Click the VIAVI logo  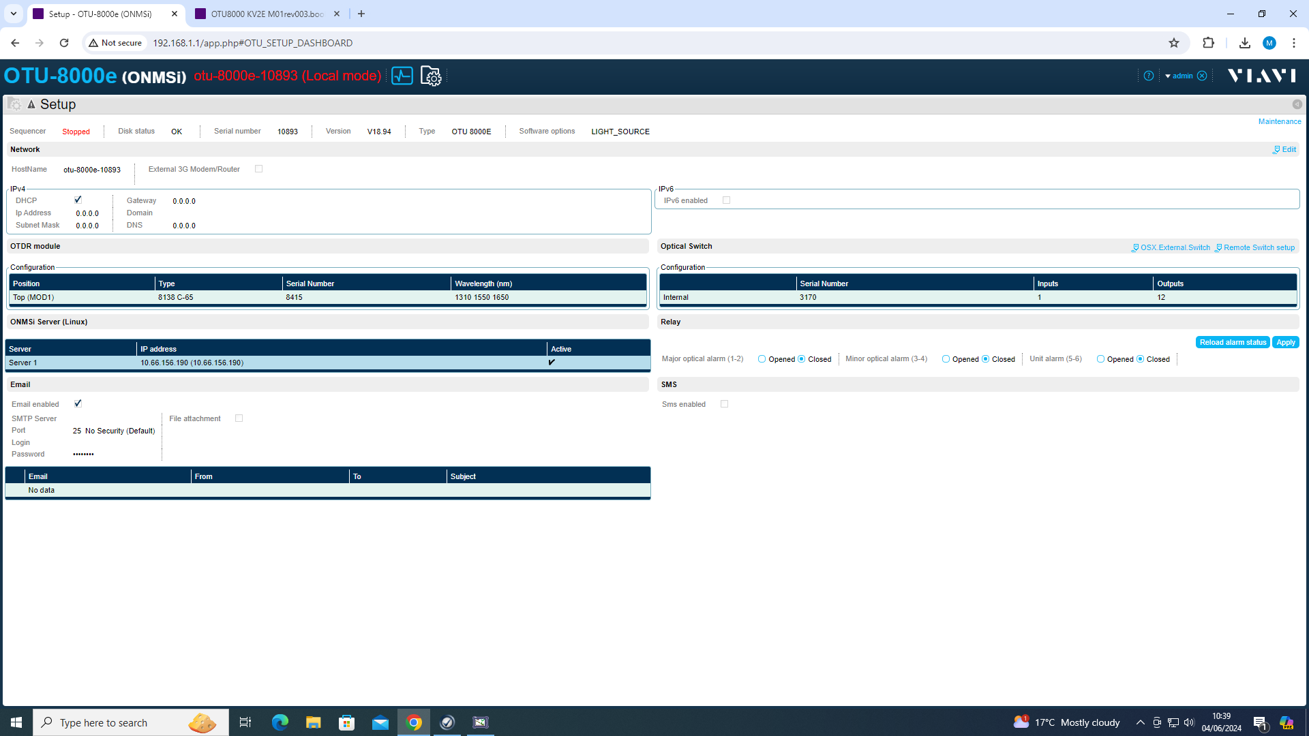1261,75
